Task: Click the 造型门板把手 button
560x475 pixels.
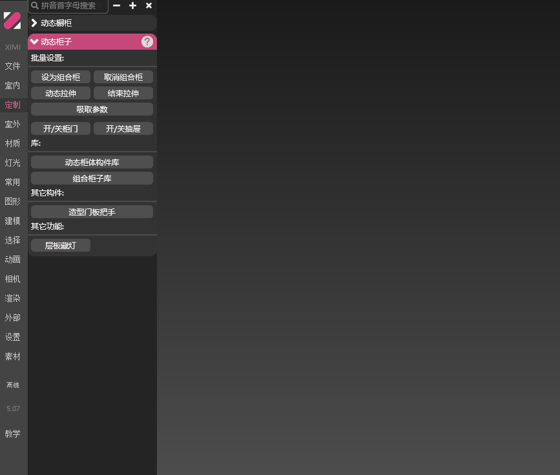Action: pyautogui.click(x=92, y=212)
